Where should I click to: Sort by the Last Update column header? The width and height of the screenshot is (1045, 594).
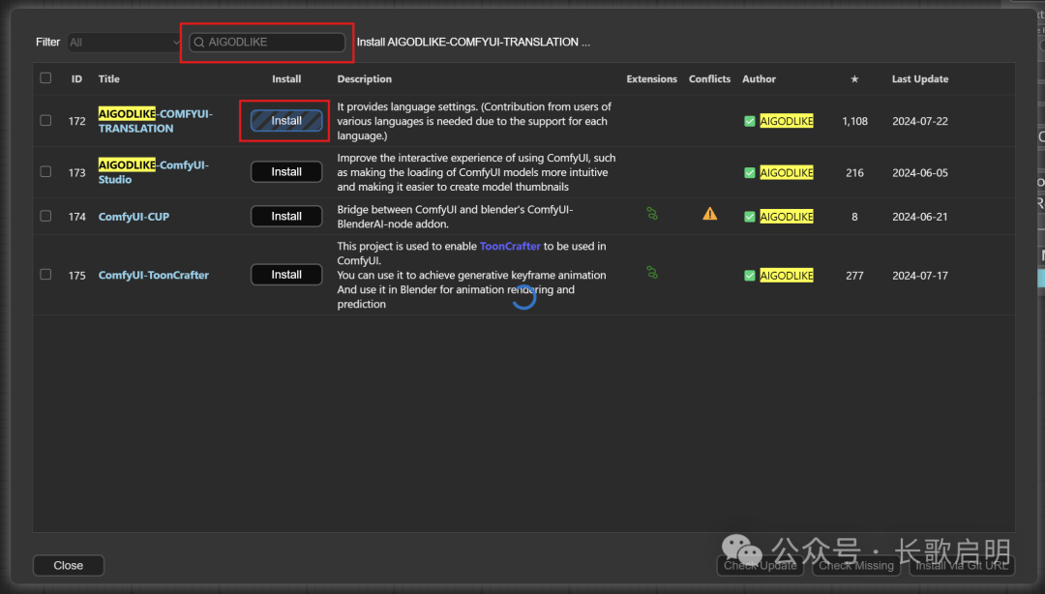pyautogui.click(x=920, y=78)
